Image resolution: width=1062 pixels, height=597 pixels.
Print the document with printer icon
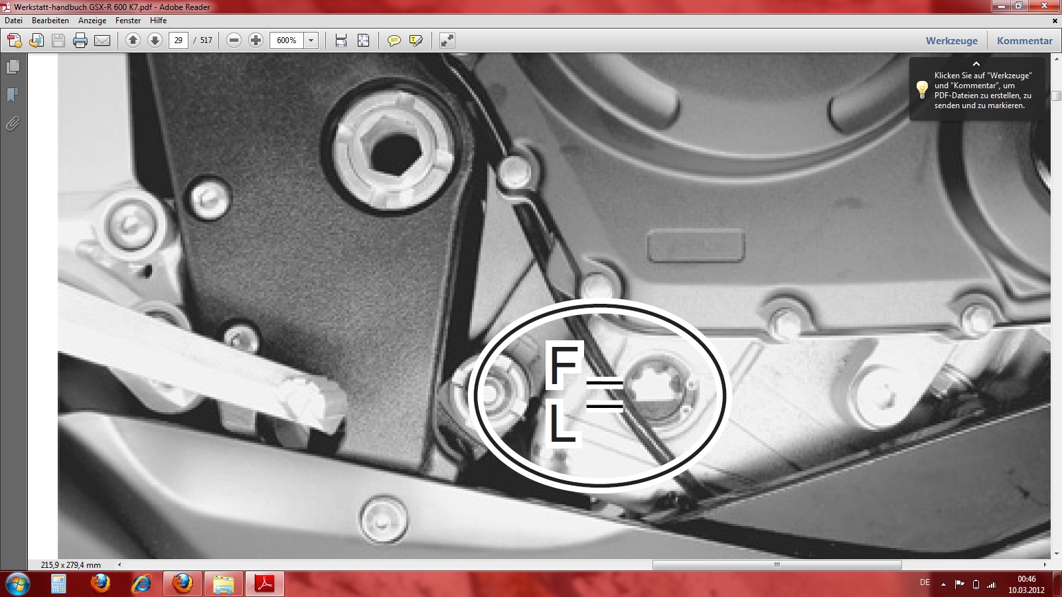tap(80, 40)
